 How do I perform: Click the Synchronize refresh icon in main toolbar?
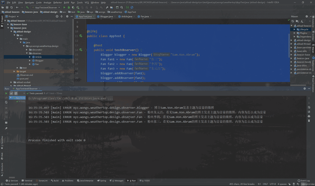12,7
